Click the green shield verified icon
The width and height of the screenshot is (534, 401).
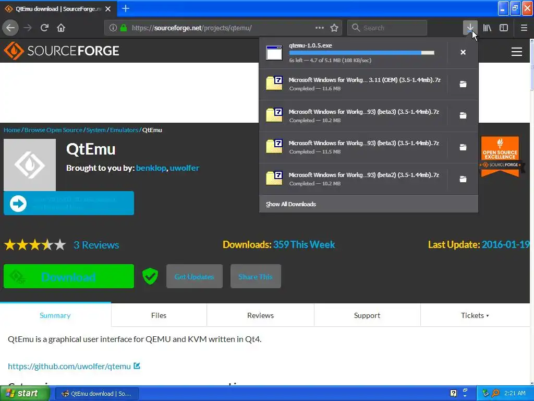[150, 276]
